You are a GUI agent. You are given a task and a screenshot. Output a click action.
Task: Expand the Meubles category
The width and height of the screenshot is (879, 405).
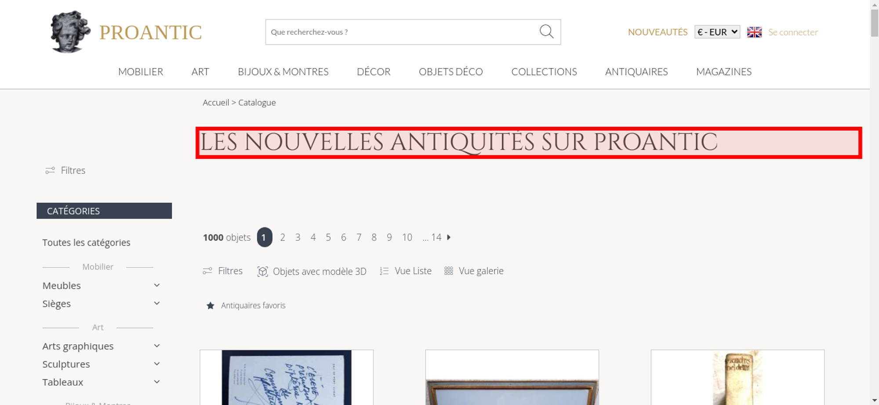click(157, 285)
